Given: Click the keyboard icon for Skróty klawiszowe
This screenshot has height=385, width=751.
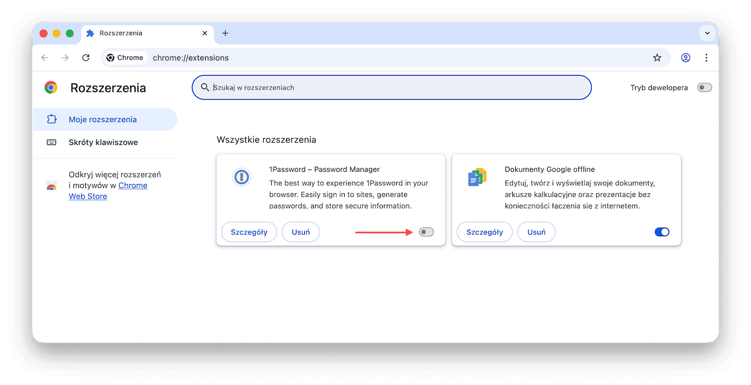Looking at the screenshot, I should (52, 142).
